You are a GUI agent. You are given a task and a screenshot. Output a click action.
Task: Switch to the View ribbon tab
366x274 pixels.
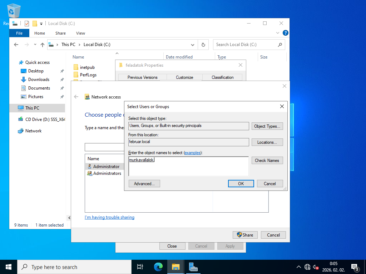(80, 33)
